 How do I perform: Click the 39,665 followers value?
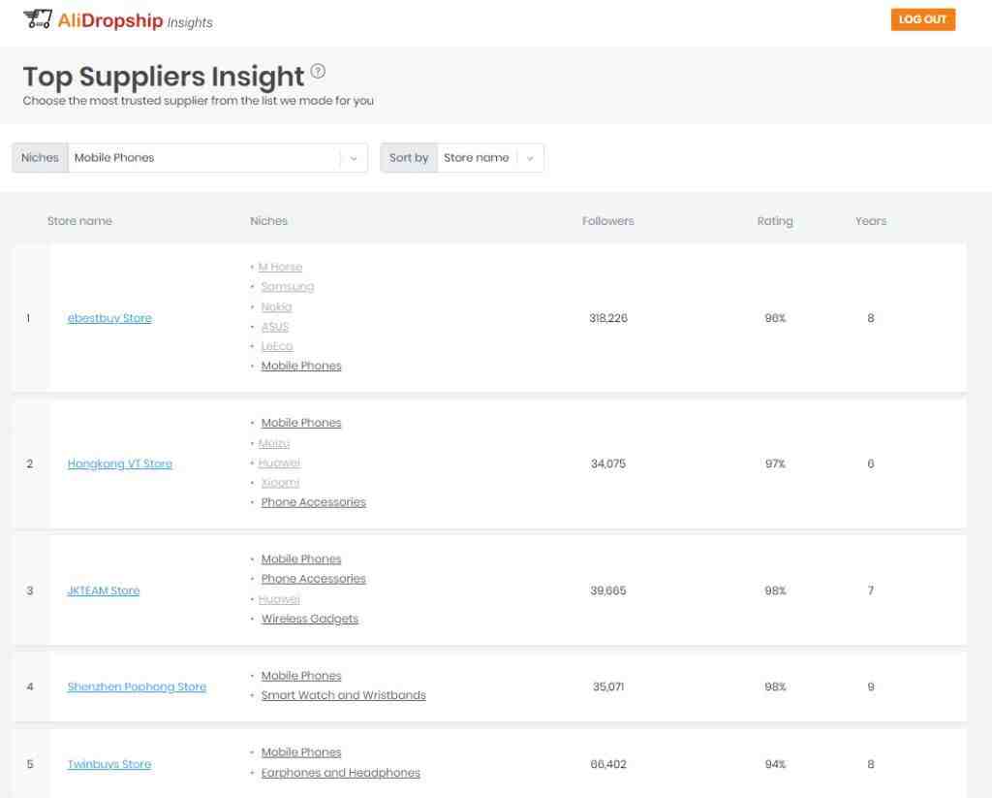point(608,591)
